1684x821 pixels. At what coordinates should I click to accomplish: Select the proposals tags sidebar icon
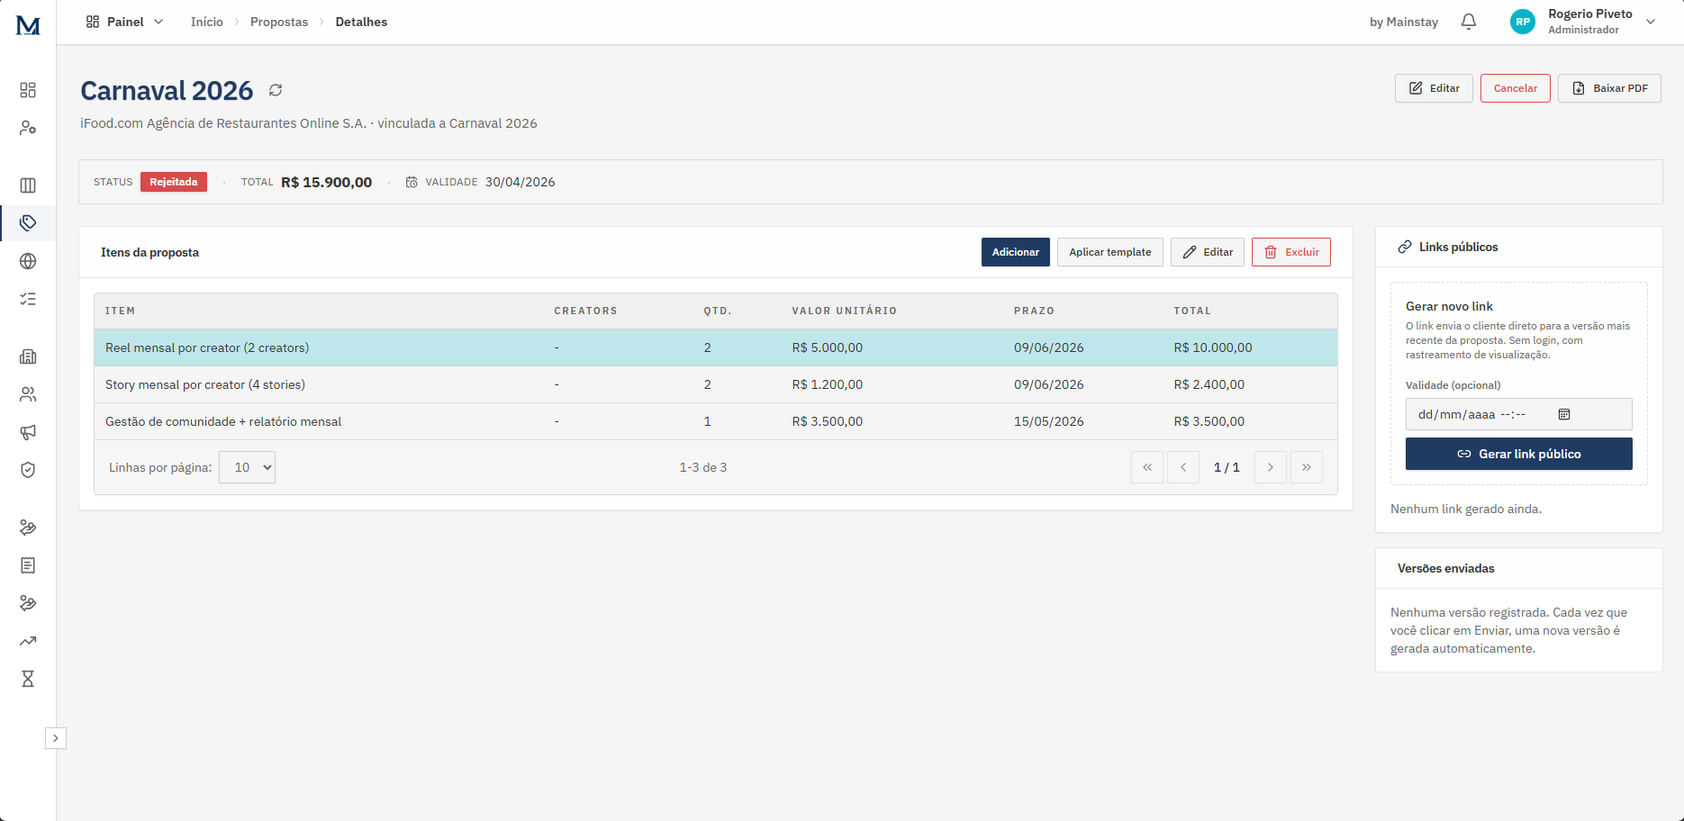28,223
